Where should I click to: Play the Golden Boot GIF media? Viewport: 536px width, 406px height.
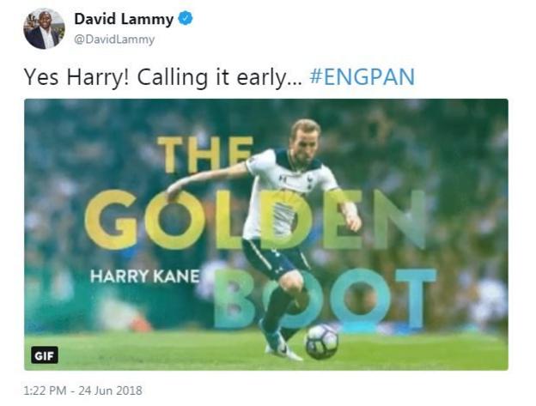pyautogui.click(x=266, y=234)
